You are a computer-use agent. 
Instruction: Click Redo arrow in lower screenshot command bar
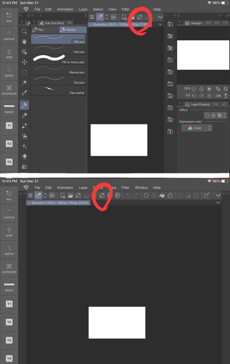(136, 196)
